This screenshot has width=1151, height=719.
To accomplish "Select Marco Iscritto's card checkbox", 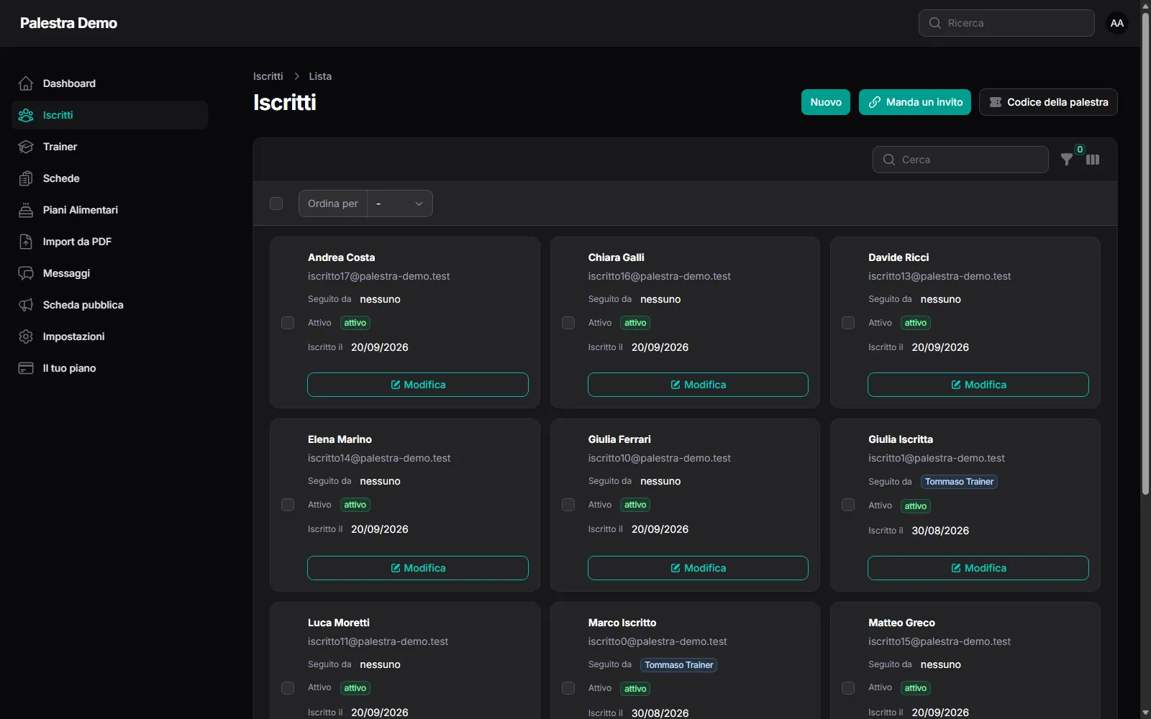I will tap(568, 688).
